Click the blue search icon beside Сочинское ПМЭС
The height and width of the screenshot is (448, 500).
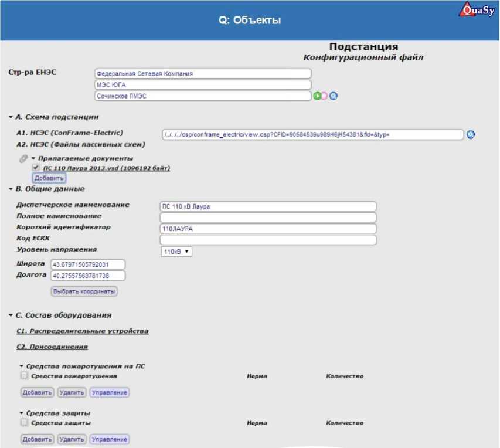(333, 96)
